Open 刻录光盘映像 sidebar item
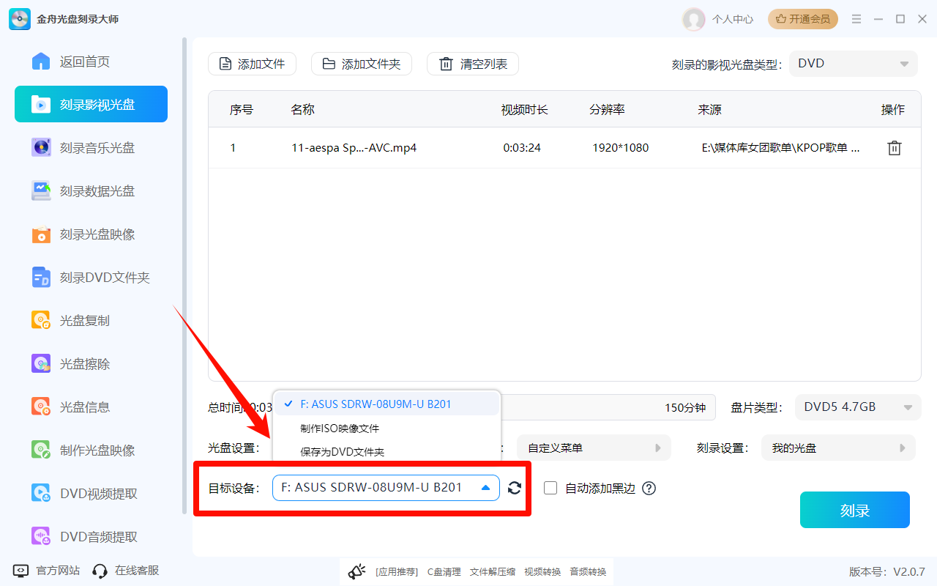Viewport: 937px width, 586px height. coord(91,234)
